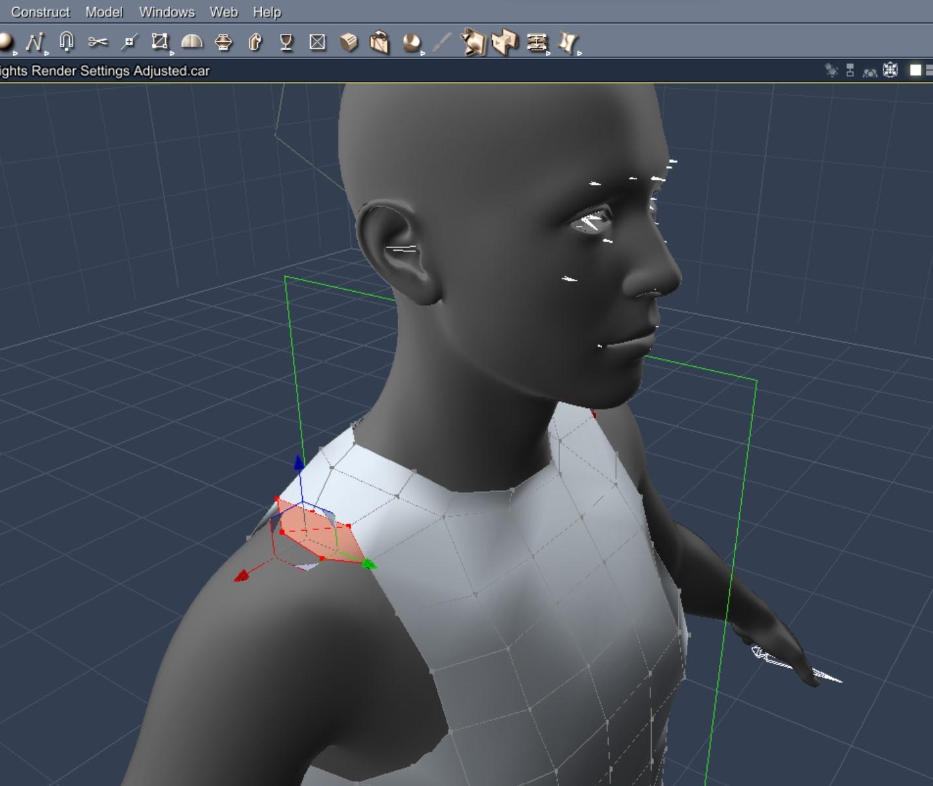933x786 pixels.
Task: Open the Construct menu
Action: 40,12
